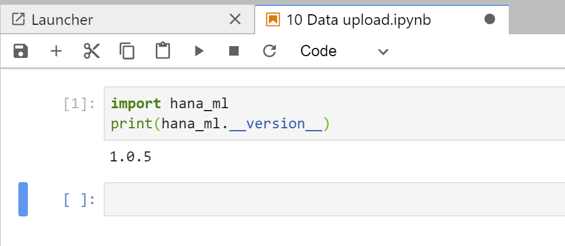Insert a new cell with the plus icon
The width and height of the screenshot is (565, 246).
pyautogui.click(x=56, y=51)
